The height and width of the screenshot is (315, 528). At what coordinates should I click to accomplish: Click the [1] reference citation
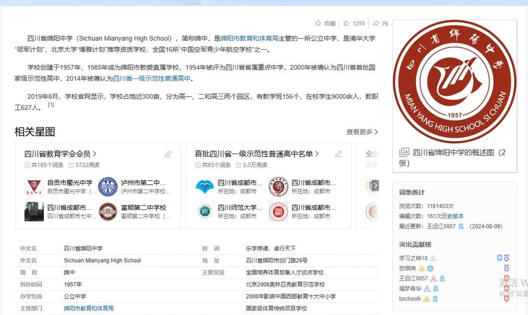50,105
